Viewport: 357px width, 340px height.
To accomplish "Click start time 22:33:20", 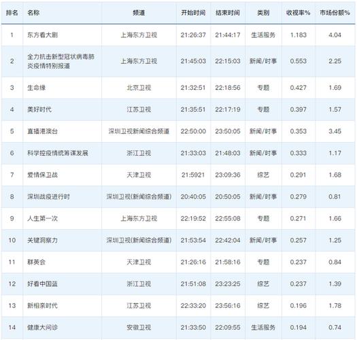I will pyautogui.click(x=193, y=305).
